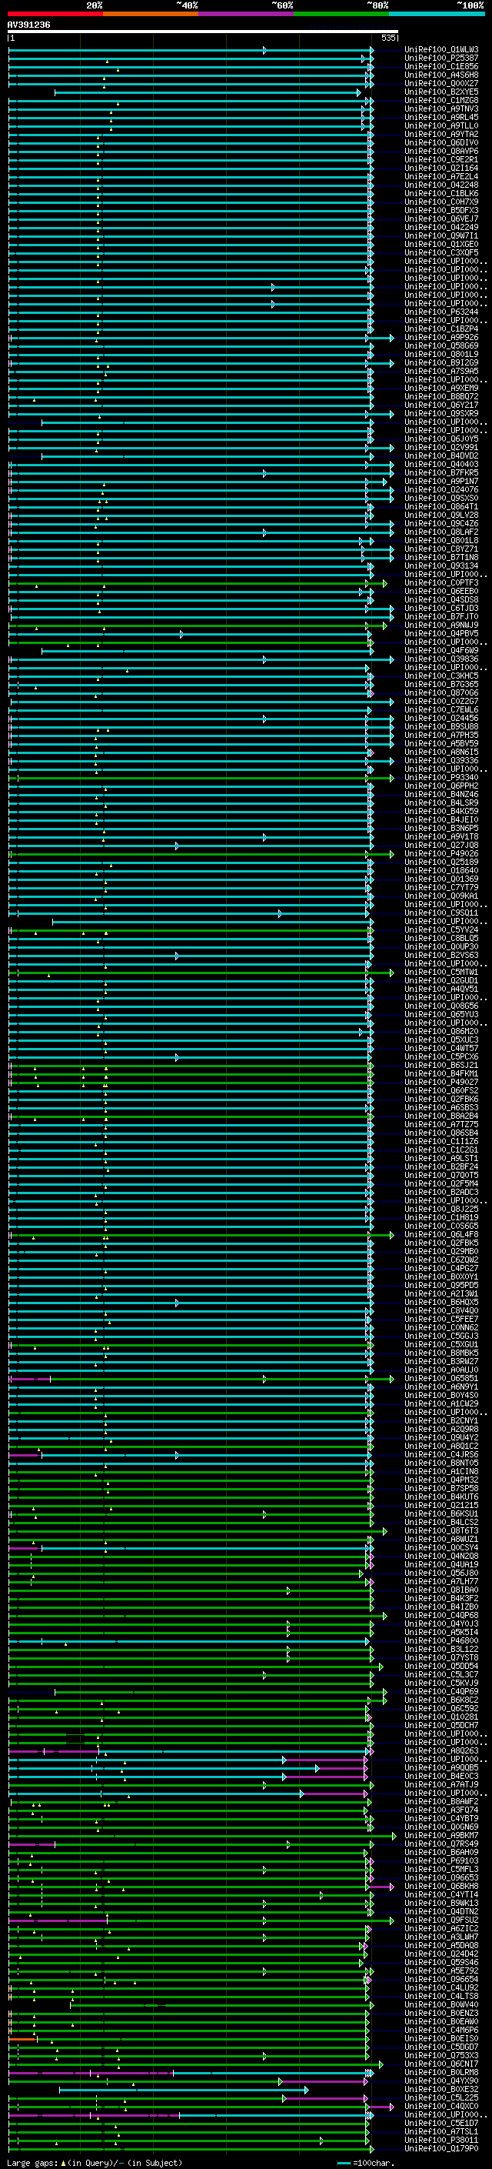Open hit UniRef100_Q6DIY0
This screenshot has height=2169, width=492.
pos(440,143)
